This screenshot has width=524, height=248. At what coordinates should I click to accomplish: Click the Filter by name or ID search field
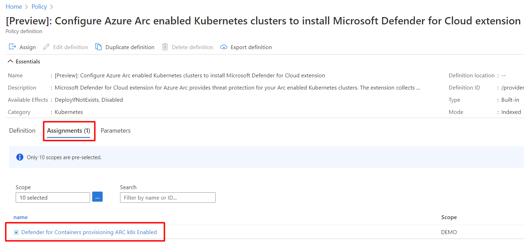[x=168, y=197]
